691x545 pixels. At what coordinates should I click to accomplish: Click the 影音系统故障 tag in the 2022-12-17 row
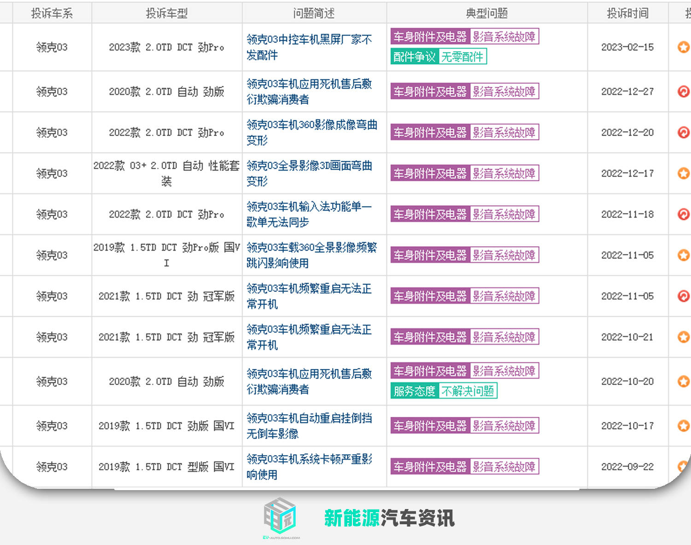tap(504, 173)
